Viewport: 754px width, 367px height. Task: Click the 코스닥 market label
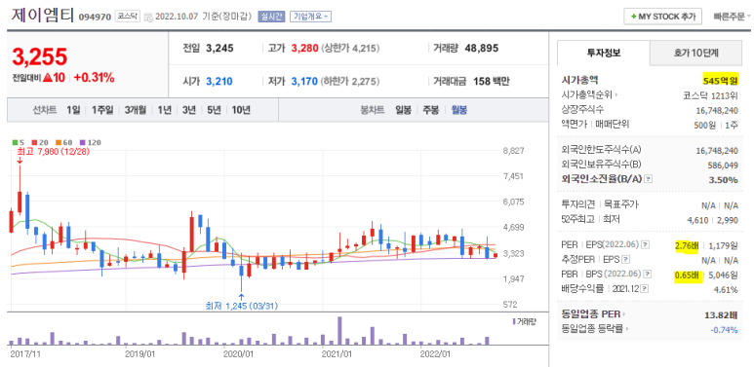[x=129, y=17]
